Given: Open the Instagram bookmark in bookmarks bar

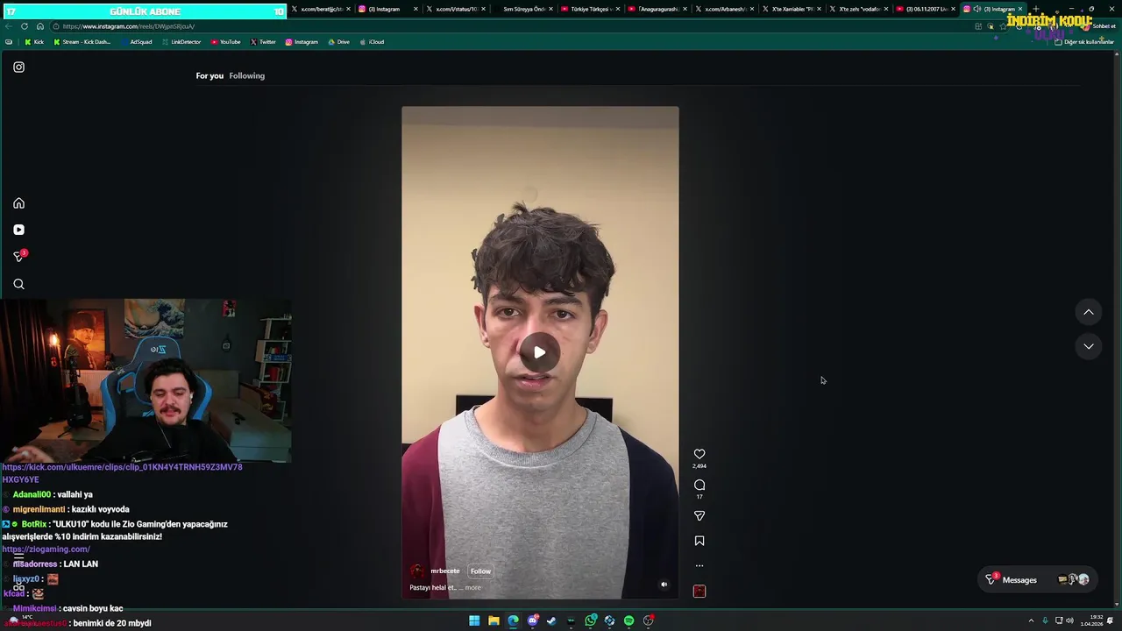Looking at the screenshot, I should point(302,42).
